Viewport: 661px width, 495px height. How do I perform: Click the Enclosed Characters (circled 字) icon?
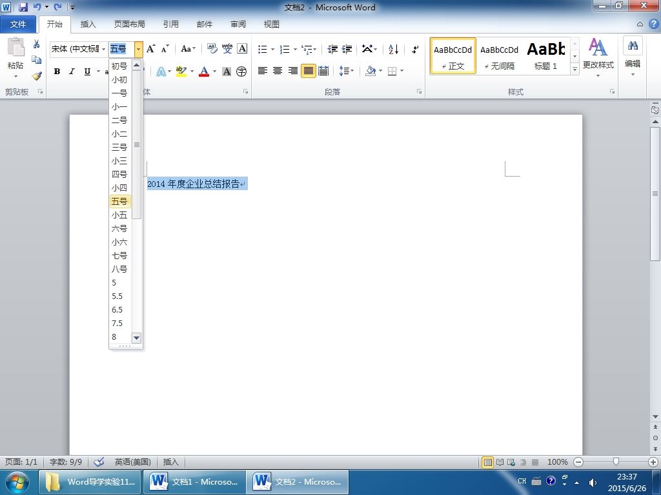click(241, 72)
